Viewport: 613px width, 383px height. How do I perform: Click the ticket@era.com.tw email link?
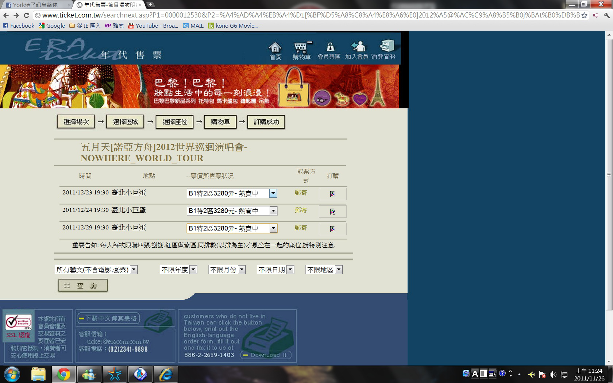click(118, 342)
